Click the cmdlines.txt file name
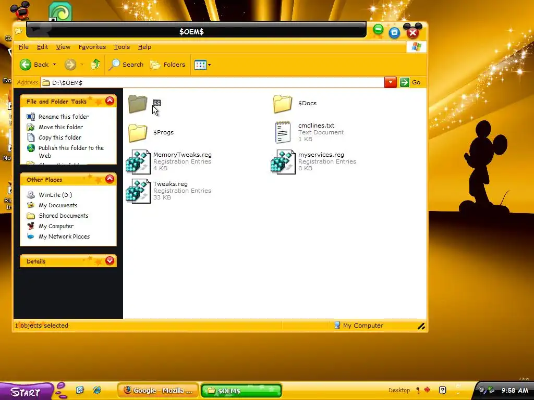The width and height of the screenshot is (534, 400). pyautogui.click(x=316, y=126)
